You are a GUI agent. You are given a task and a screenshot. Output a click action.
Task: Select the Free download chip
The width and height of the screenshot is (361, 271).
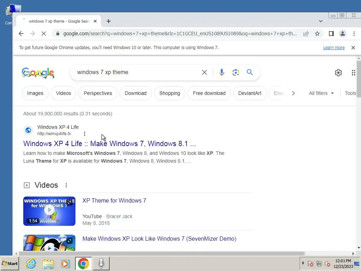tap(209, 93)
